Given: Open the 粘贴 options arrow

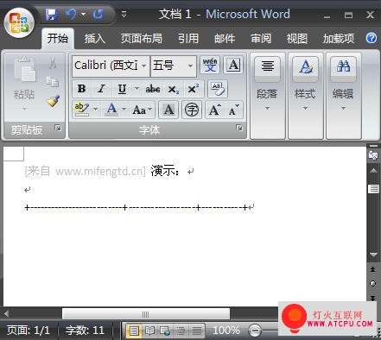Looking at the screenshot, I should coord(24,109).
